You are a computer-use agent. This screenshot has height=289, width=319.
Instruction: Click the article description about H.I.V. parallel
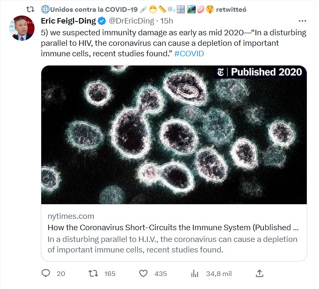point(173,244)
